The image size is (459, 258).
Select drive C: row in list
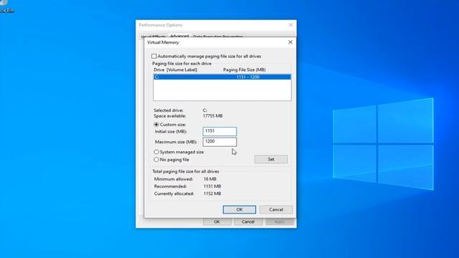pyautogui.click(x=222, y=77)
